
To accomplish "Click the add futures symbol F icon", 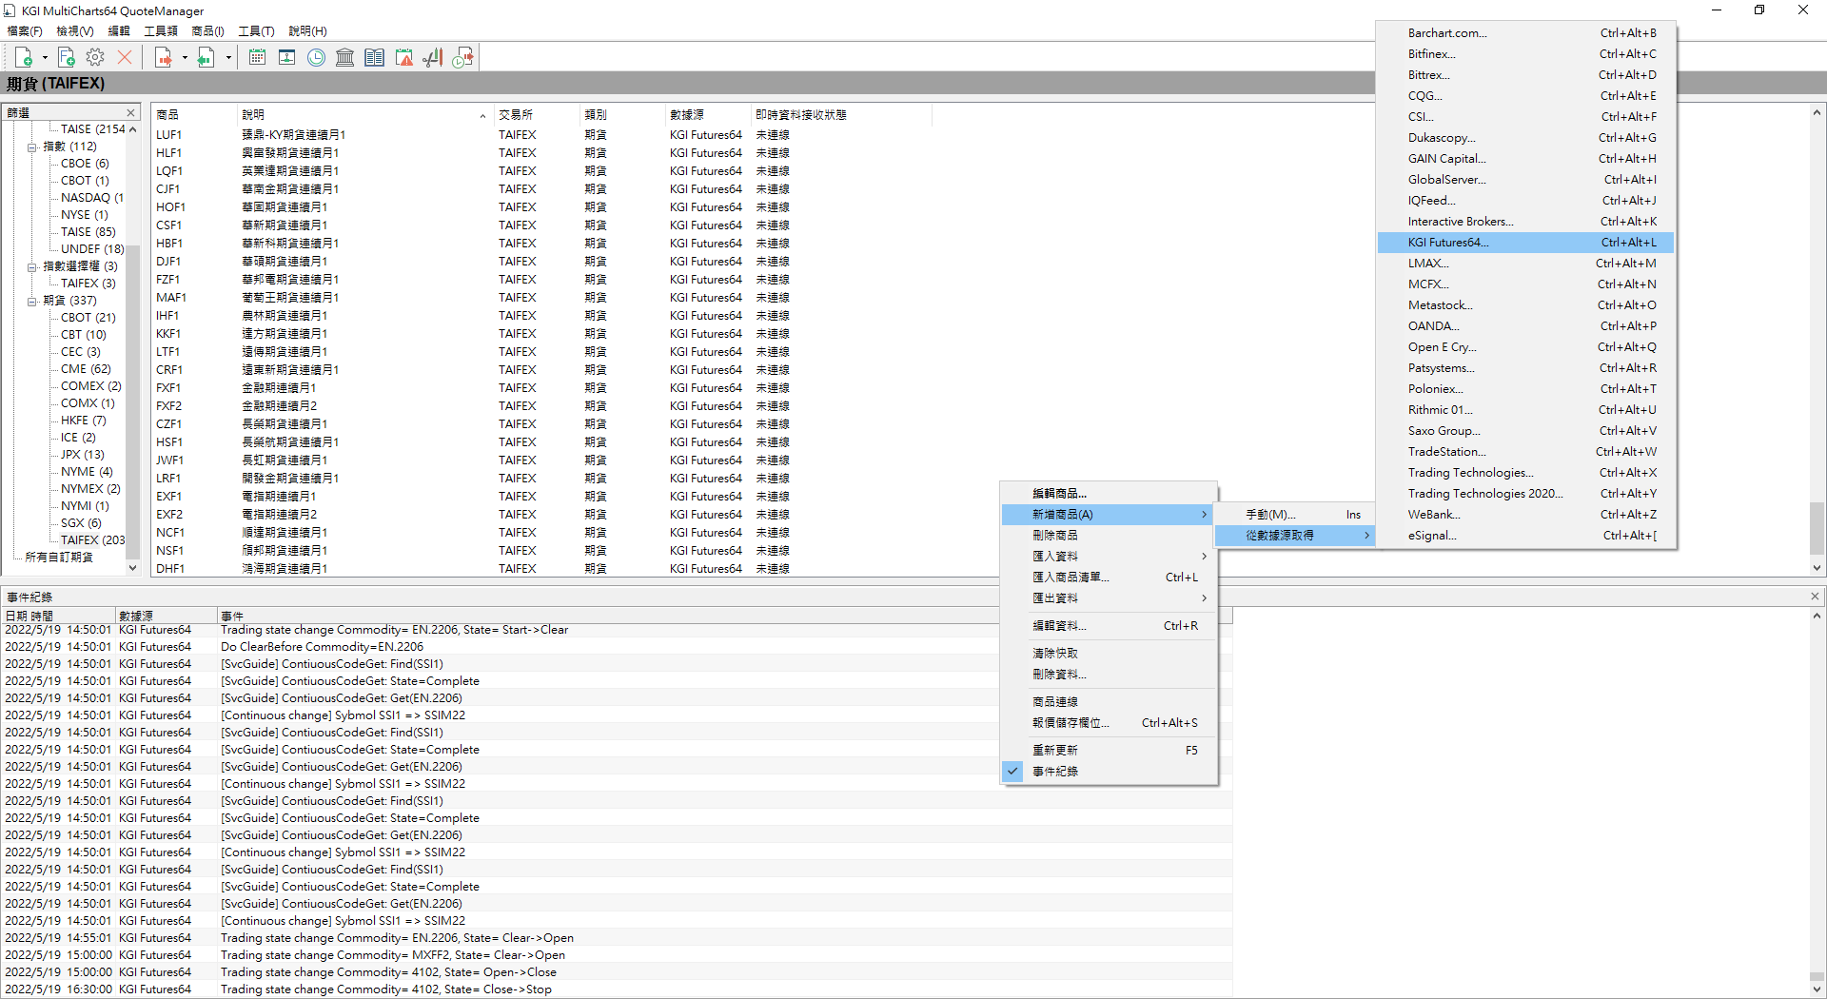I will (66, 57).
